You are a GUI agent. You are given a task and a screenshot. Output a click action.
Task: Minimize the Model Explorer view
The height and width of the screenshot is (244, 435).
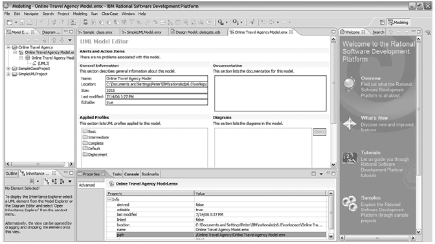click(x=65, y=32)
